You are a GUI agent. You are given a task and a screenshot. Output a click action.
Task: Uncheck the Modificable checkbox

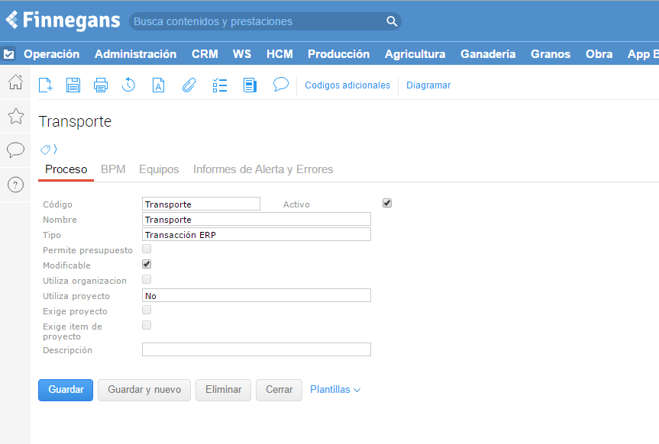click(147, 264)
